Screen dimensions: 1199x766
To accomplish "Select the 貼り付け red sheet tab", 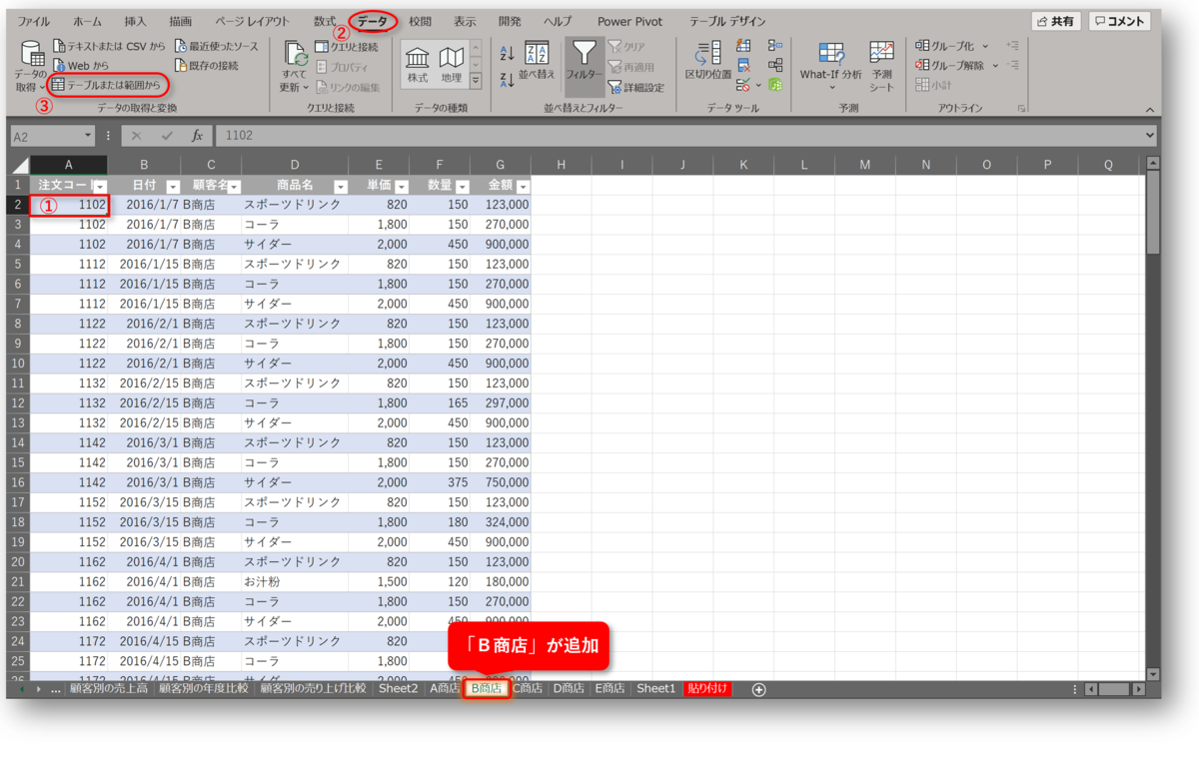I will click(707, 688).
